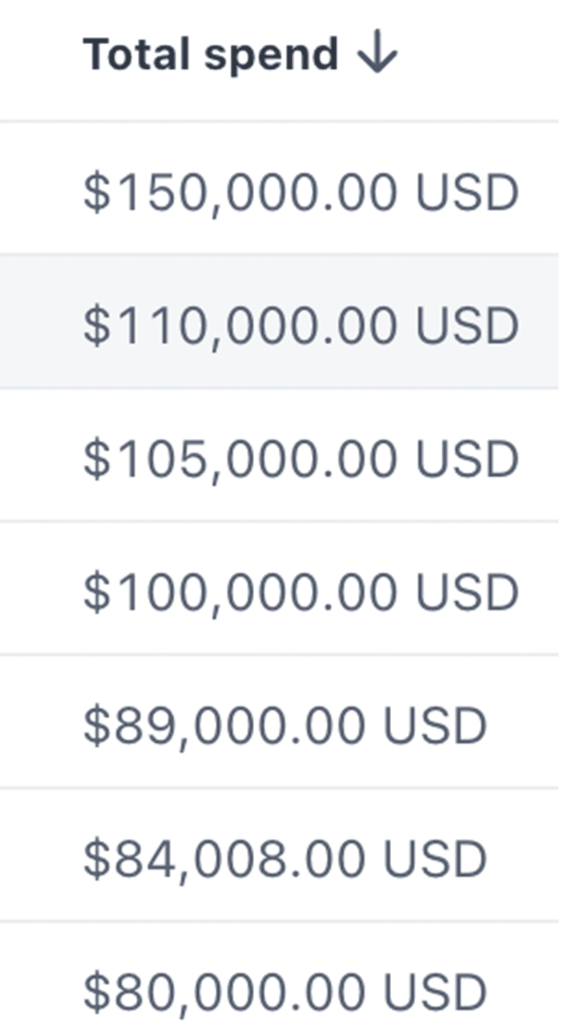The width and height of the screenshot is (577, 1026).
Task: Click the dollar sign of $150,000.00
Action: 95,193
